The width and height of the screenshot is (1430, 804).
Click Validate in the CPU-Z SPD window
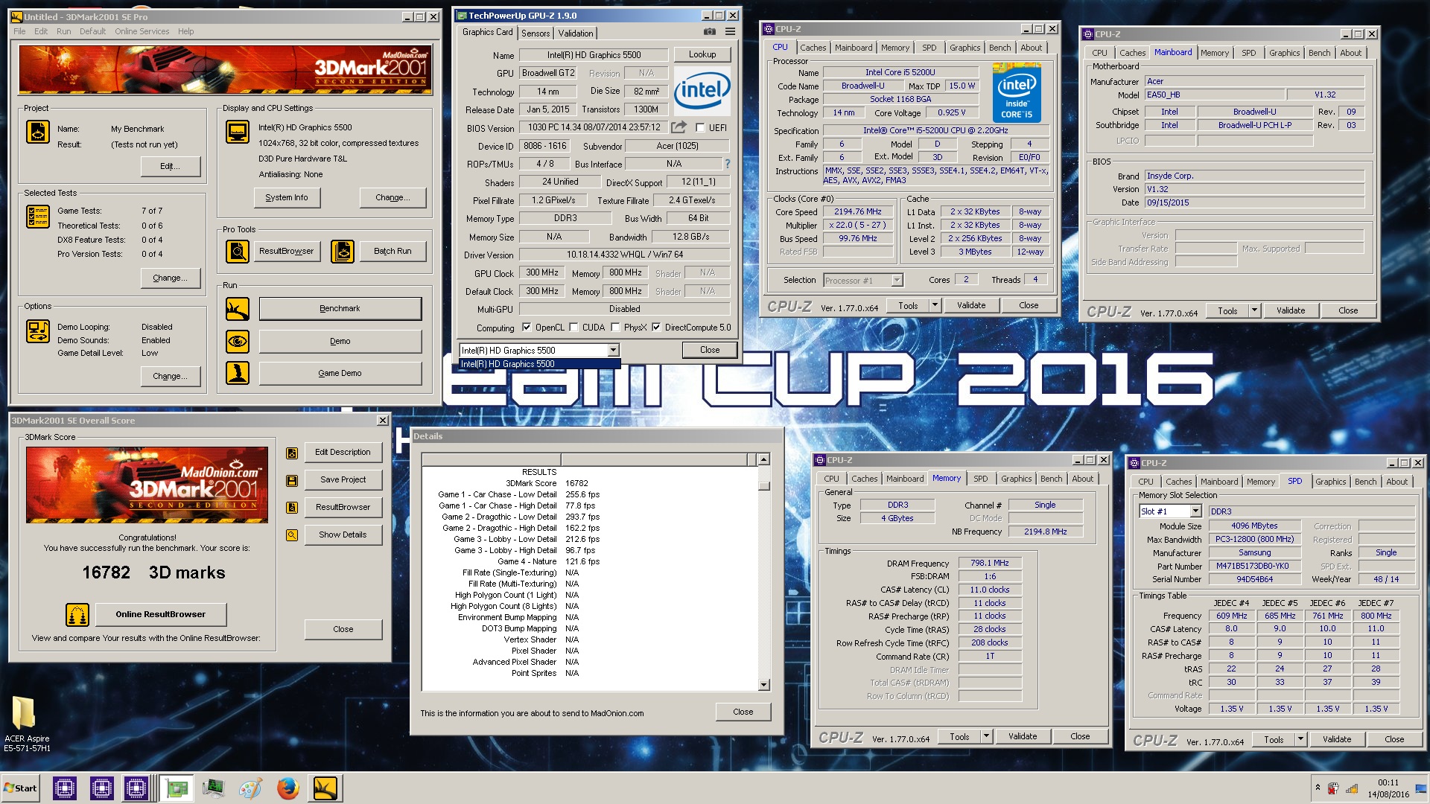tap(1336, 740)
